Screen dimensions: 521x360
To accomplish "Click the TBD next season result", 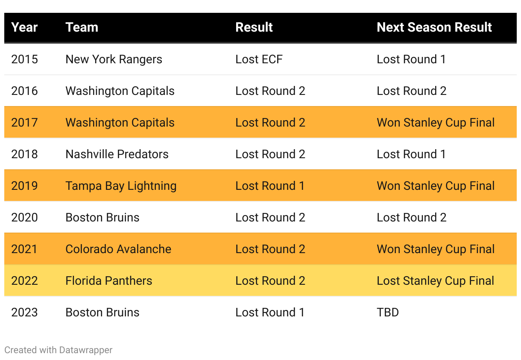I will click(388, 313).
